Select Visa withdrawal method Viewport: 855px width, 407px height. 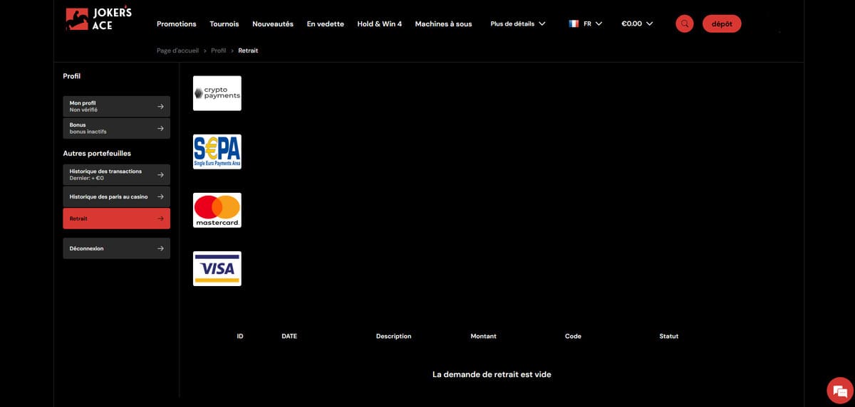[217, 268]
